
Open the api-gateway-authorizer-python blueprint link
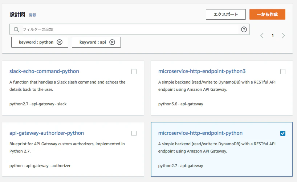click(46, 133)
